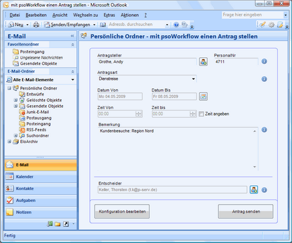Open the Wechseln zu menu
Screen dimensions: 292x243
click(x=85, y=15)
